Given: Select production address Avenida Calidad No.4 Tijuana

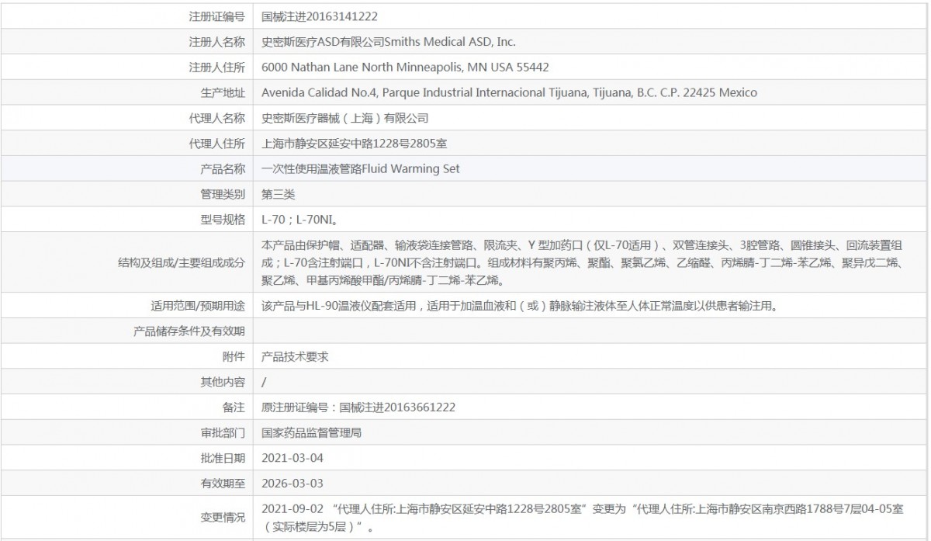Looking at the screenshot, I should 510,92.
